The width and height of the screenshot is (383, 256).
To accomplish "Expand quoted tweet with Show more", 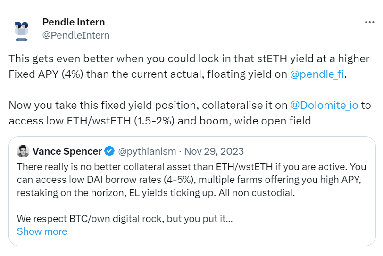I will coord(42,231).
